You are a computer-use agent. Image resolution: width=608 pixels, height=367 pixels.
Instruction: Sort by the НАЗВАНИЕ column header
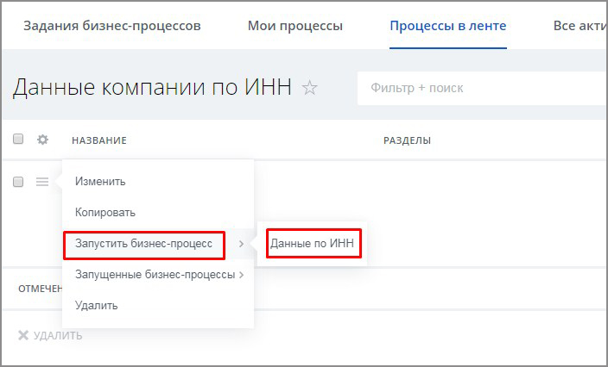click(99, 140)
